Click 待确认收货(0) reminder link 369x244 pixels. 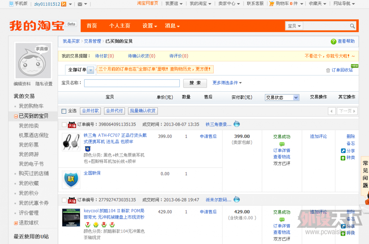pos(141,56)
